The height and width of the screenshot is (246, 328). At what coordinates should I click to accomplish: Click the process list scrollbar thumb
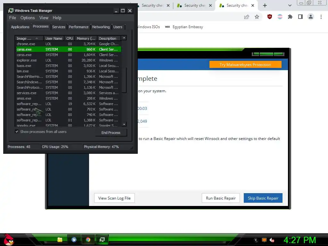(x=124, y=80)
